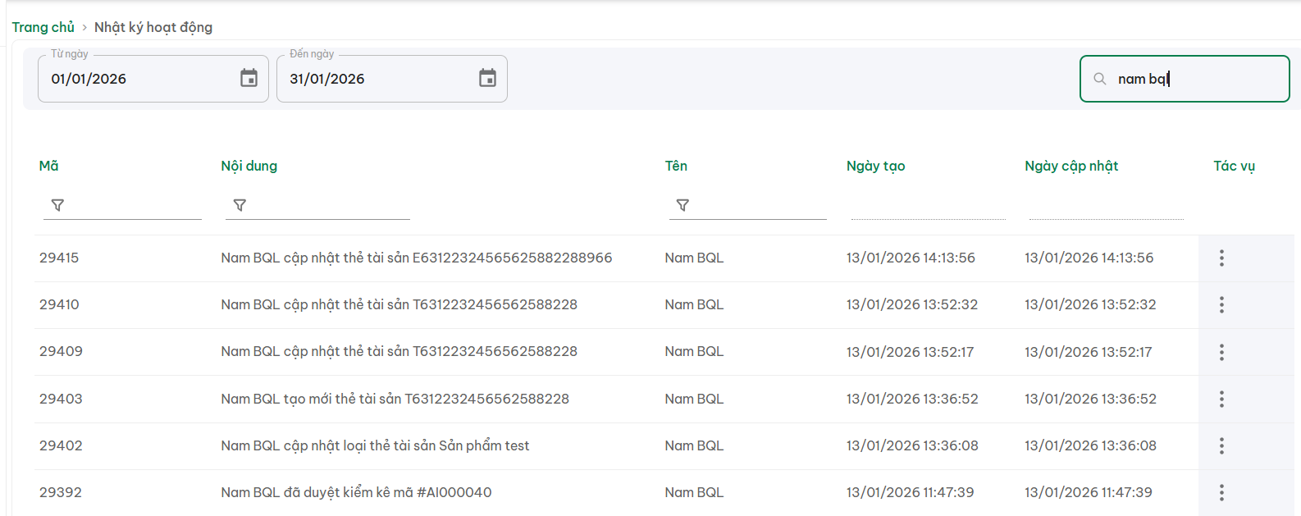This screenshot has height=516, width=1301.
Task: Click Nhật ký hoạt động breadcrumb
Action: [153, 27]
